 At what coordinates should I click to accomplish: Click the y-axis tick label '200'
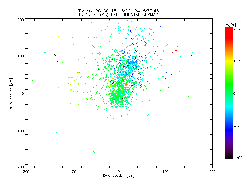[x=21, y=20]
